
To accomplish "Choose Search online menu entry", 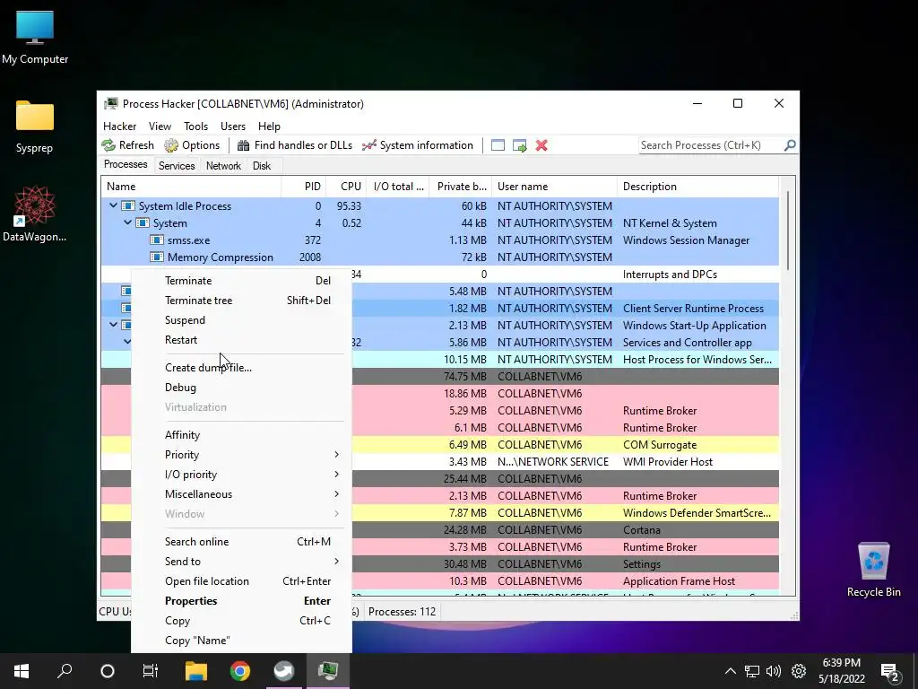I will [242, 542].
